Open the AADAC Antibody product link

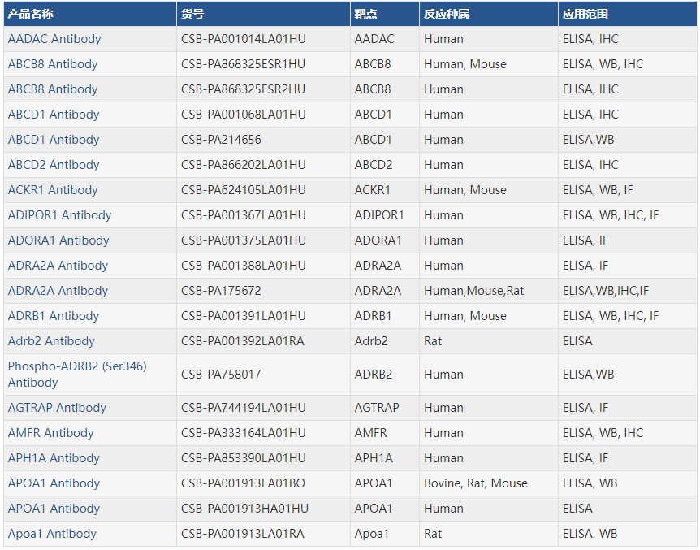54,39
